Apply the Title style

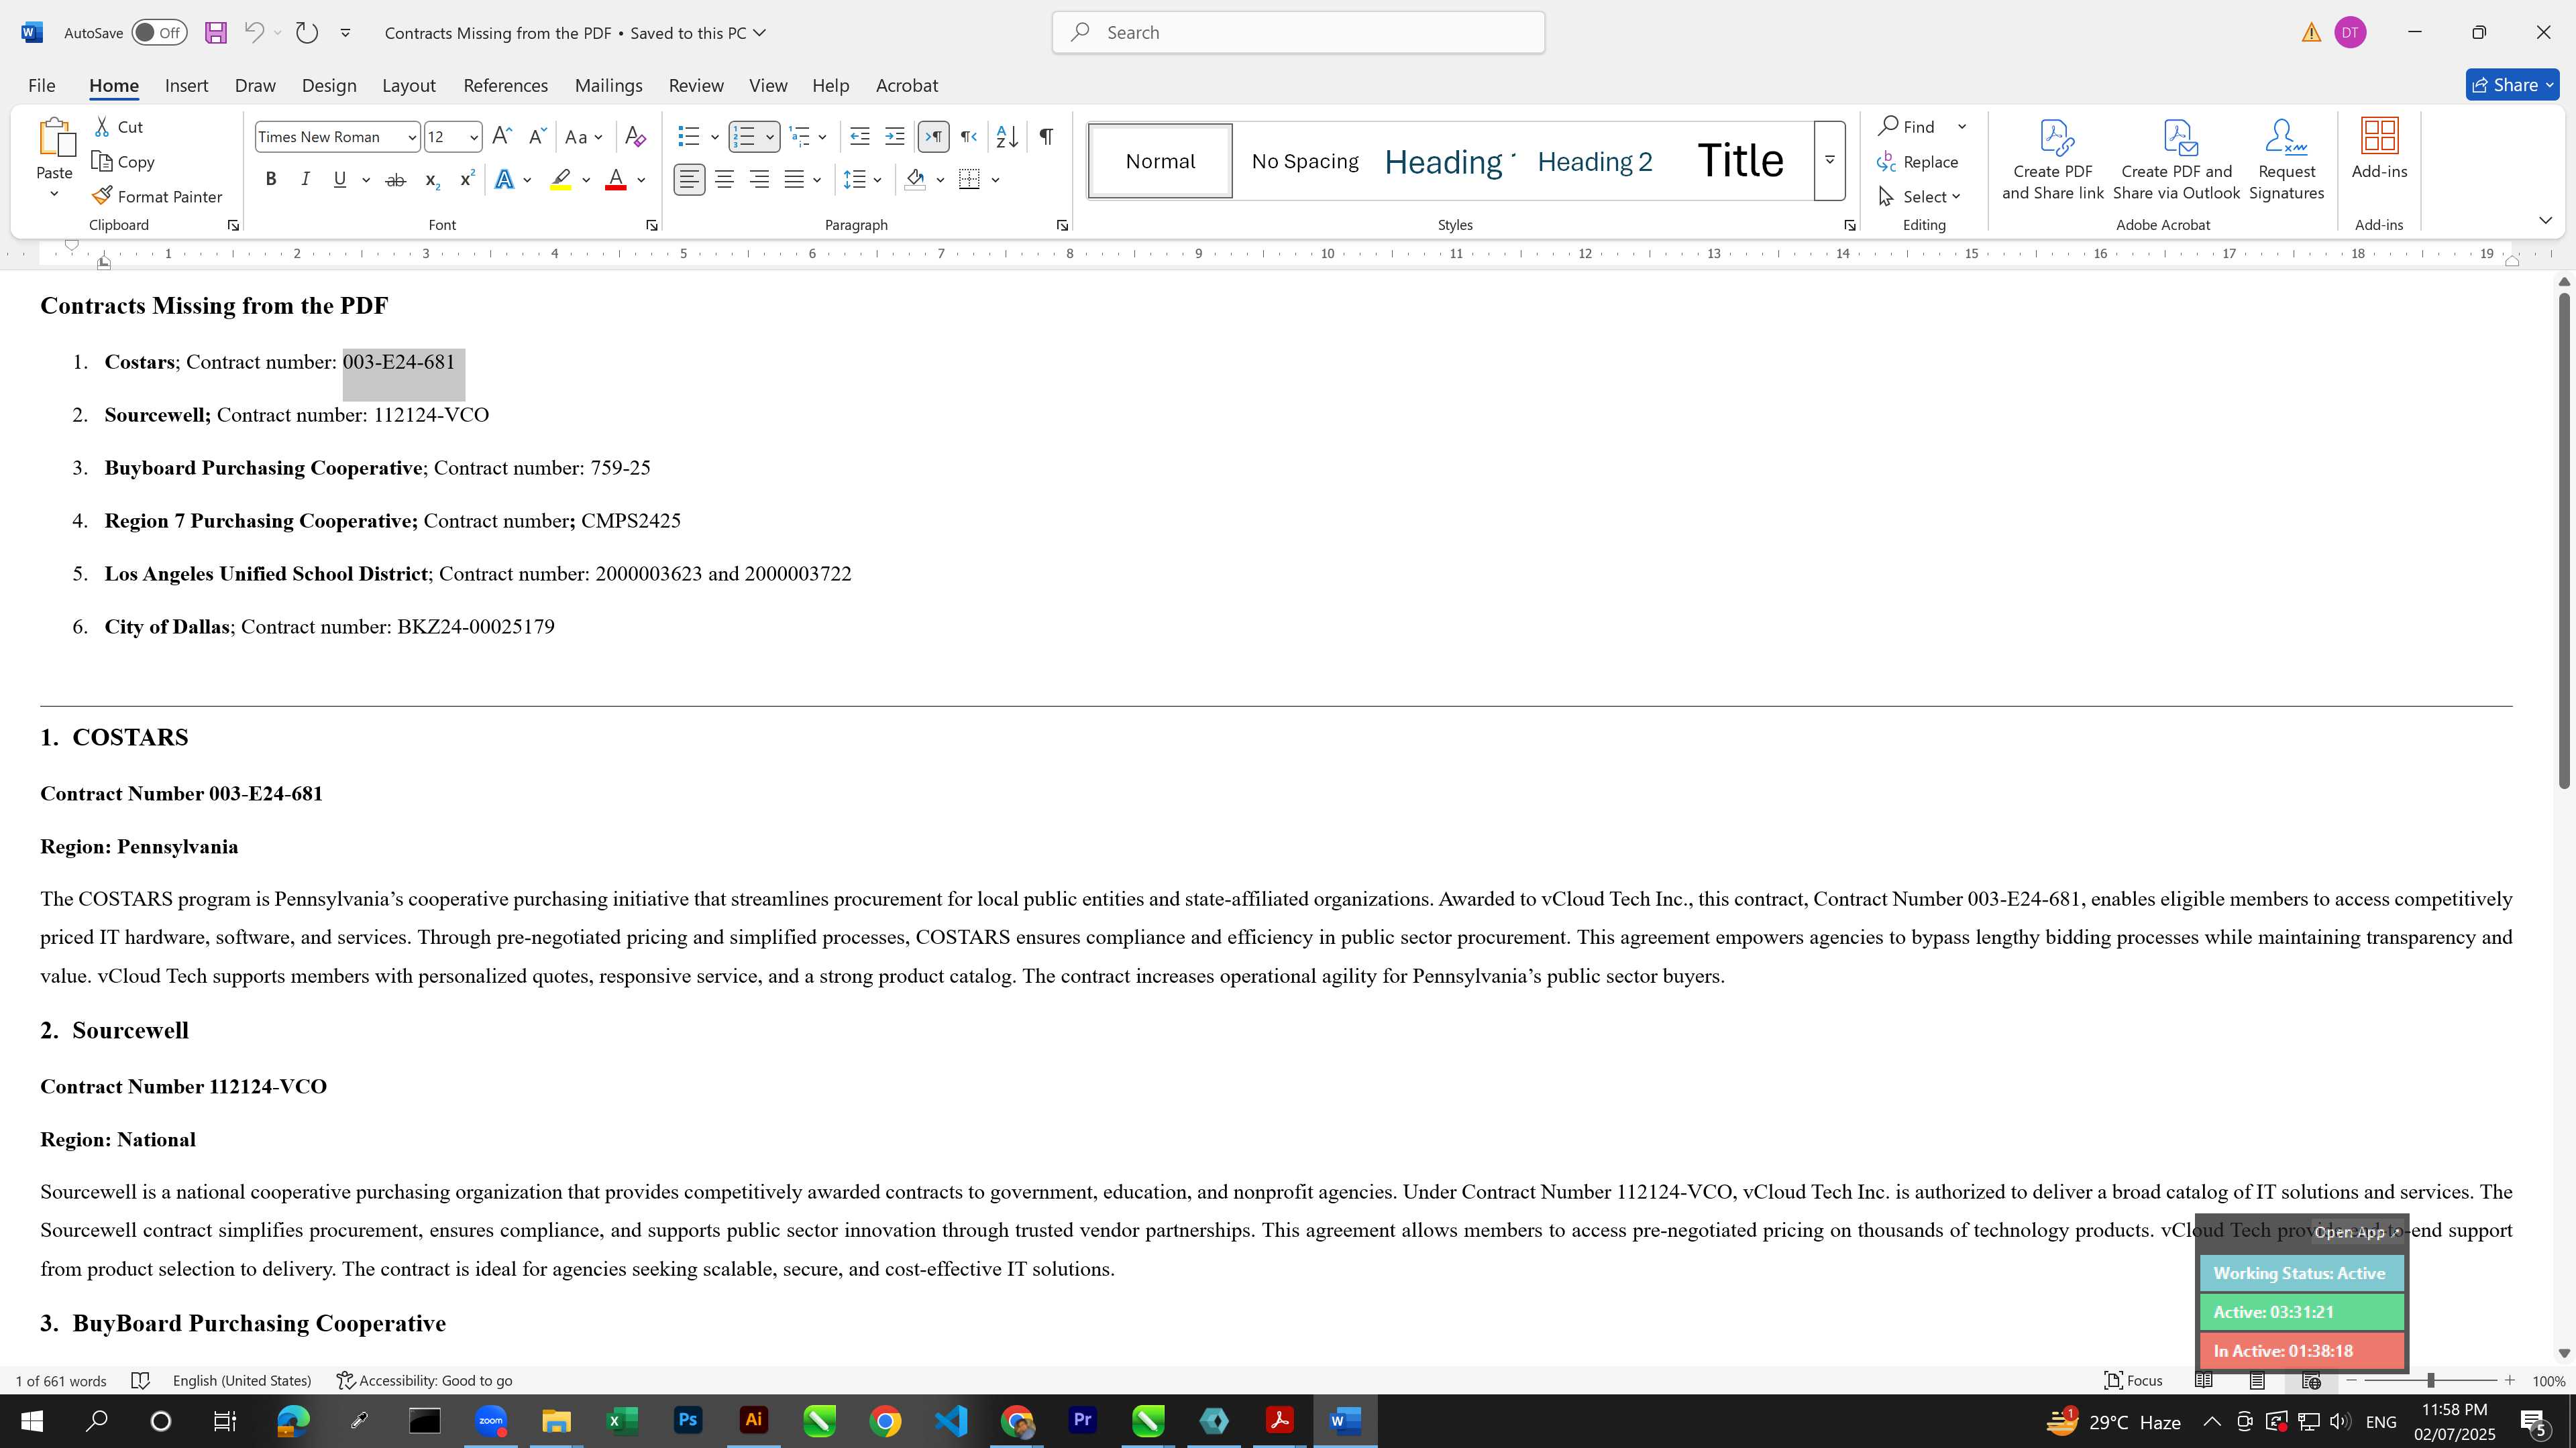pos(1740,161)
